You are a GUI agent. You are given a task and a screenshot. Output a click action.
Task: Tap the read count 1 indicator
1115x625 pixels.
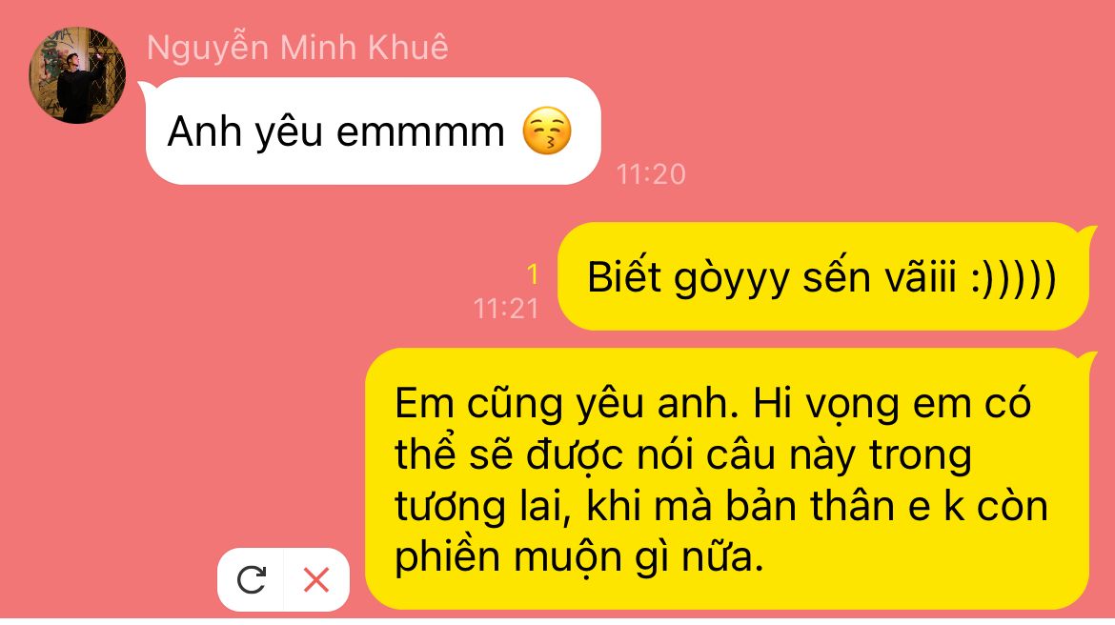[533, 274]
